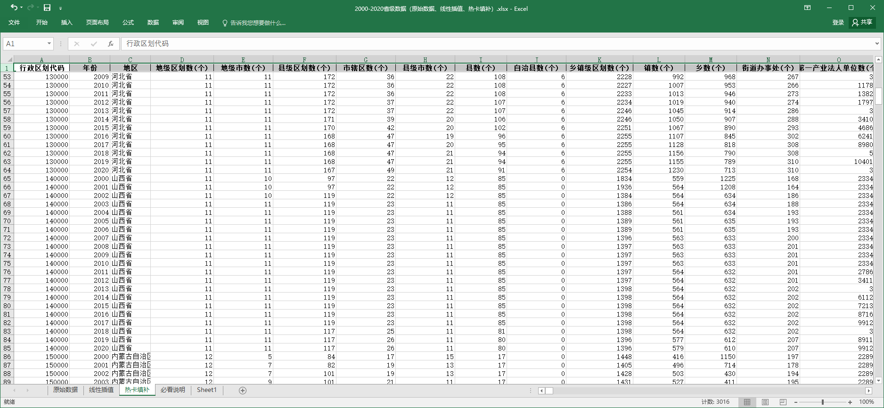Click 登录 to sign in

[x=838, y=23]
